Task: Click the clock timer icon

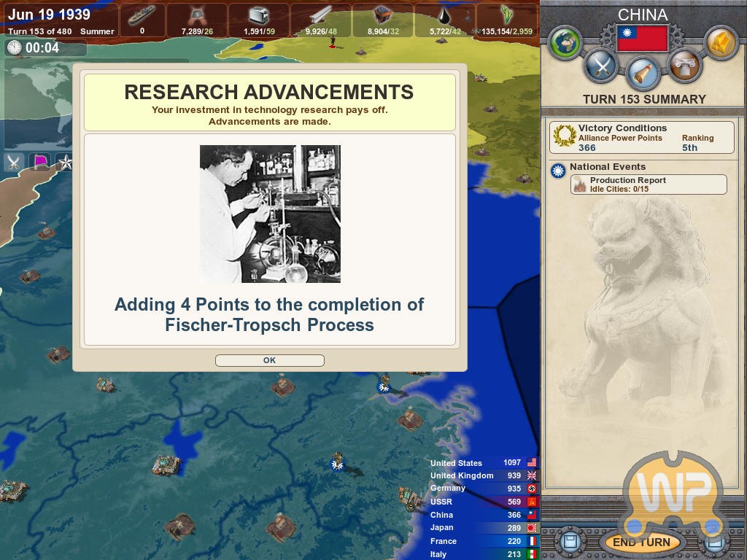Action: [x=15, y=47]
